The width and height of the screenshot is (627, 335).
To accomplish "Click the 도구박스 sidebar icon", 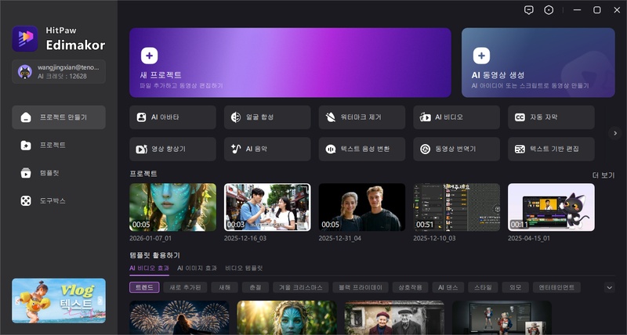I will (26, 201).
